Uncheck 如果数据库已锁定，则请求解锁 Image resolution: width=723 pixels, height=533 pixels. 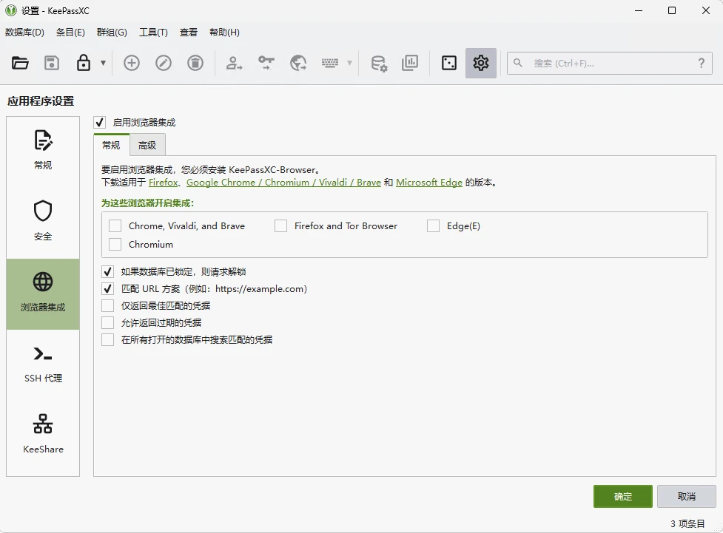tap(107, 272)
